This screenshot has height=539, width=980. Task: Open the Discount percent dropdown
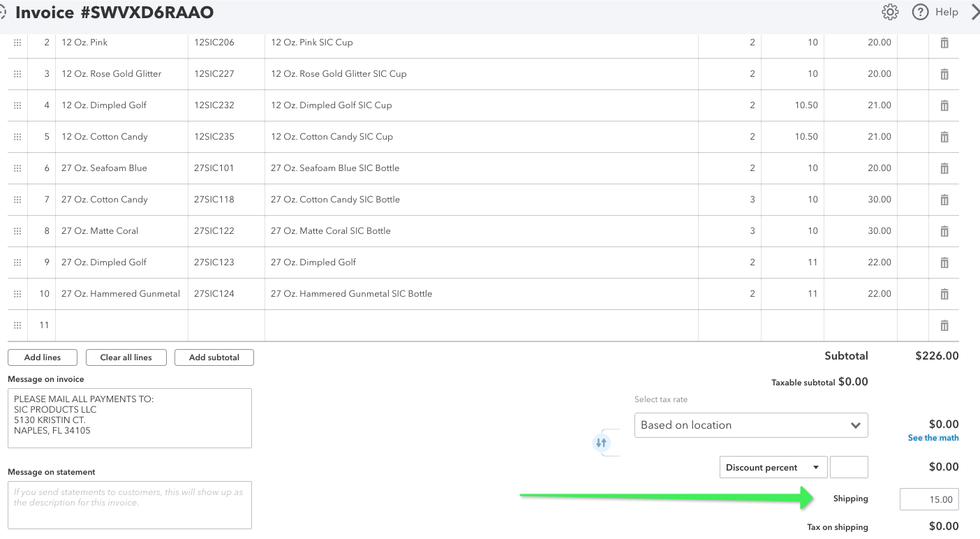tap(773, 466)
